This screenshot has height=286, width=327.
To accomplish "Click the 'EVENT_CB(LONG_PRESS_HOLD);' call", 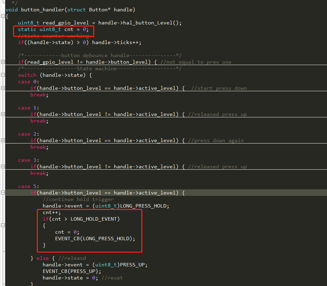I will [x=95, y=239].
